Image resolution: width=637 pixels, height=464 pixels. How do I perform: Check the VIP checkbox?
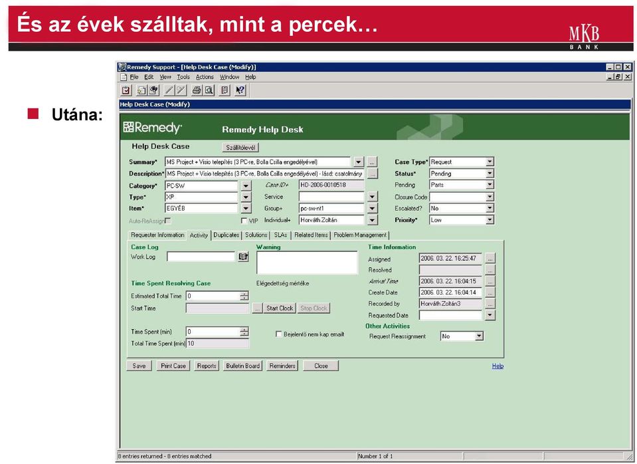pyautogui.click(x=244, y=221)
